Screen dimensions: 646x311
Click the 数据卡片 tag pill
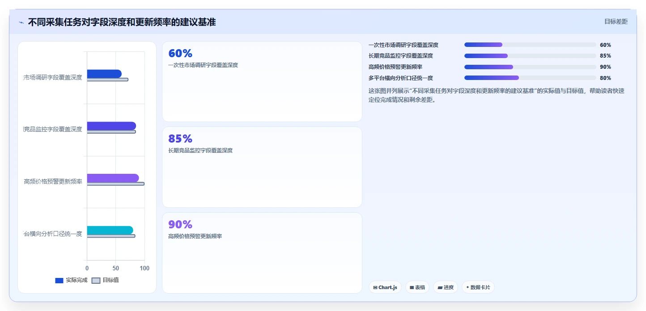tap(478, 287)
